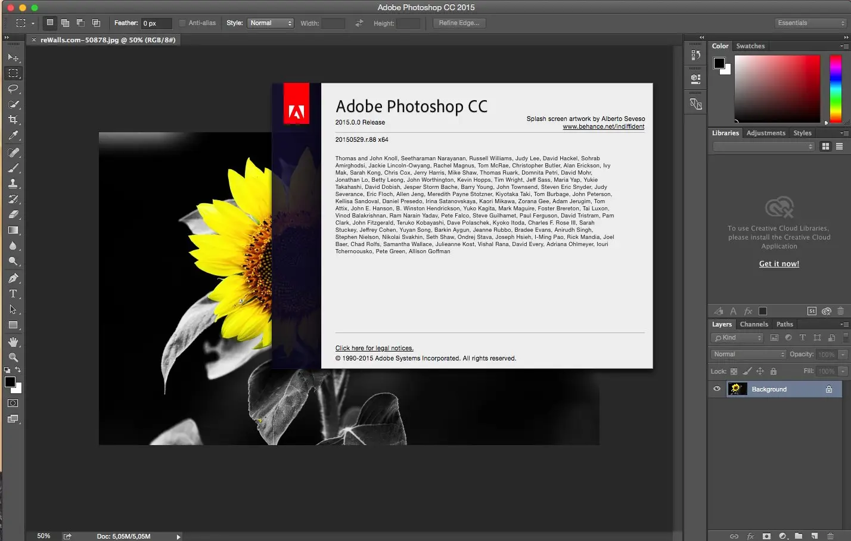
Task: Open the legal notices link
Action: [374, 349]
